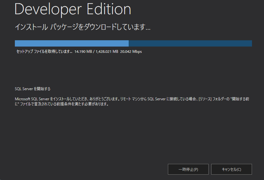
Task: Click the 'SQL Server を開始する' heading
Action: [33, 89]
